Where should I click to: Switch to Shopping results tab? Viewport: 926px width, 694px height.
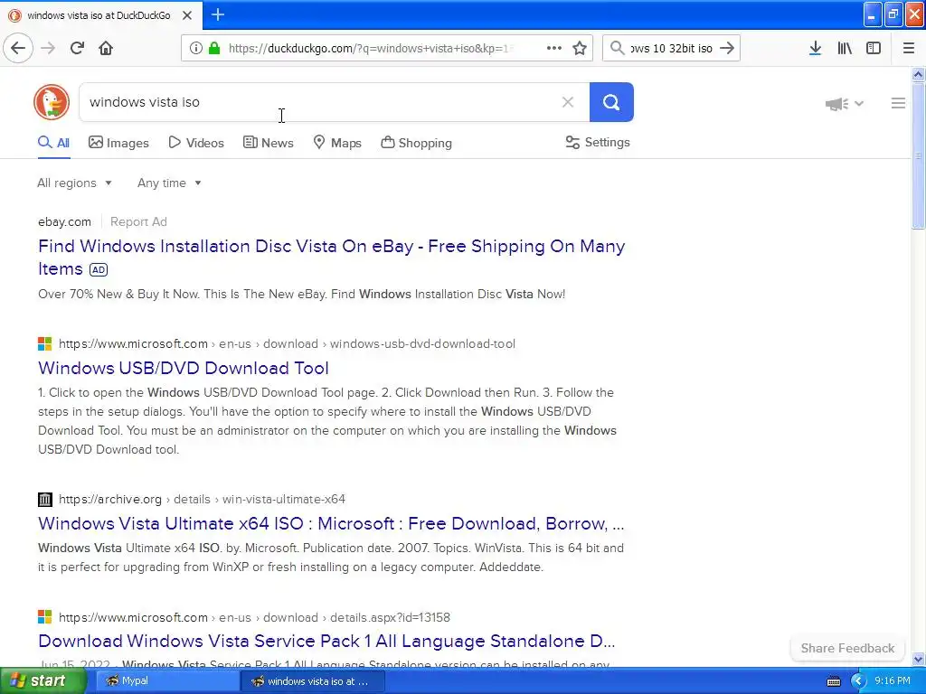416,143
